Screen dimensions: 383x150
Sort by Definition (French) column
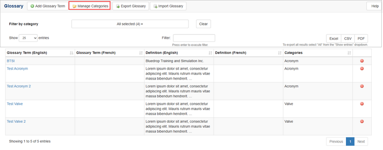pyautogui.click(x=248, y=53)
